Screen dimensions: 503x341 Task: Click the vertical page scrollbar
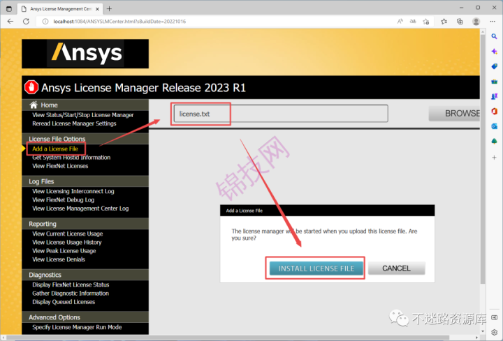coord(483,158)
